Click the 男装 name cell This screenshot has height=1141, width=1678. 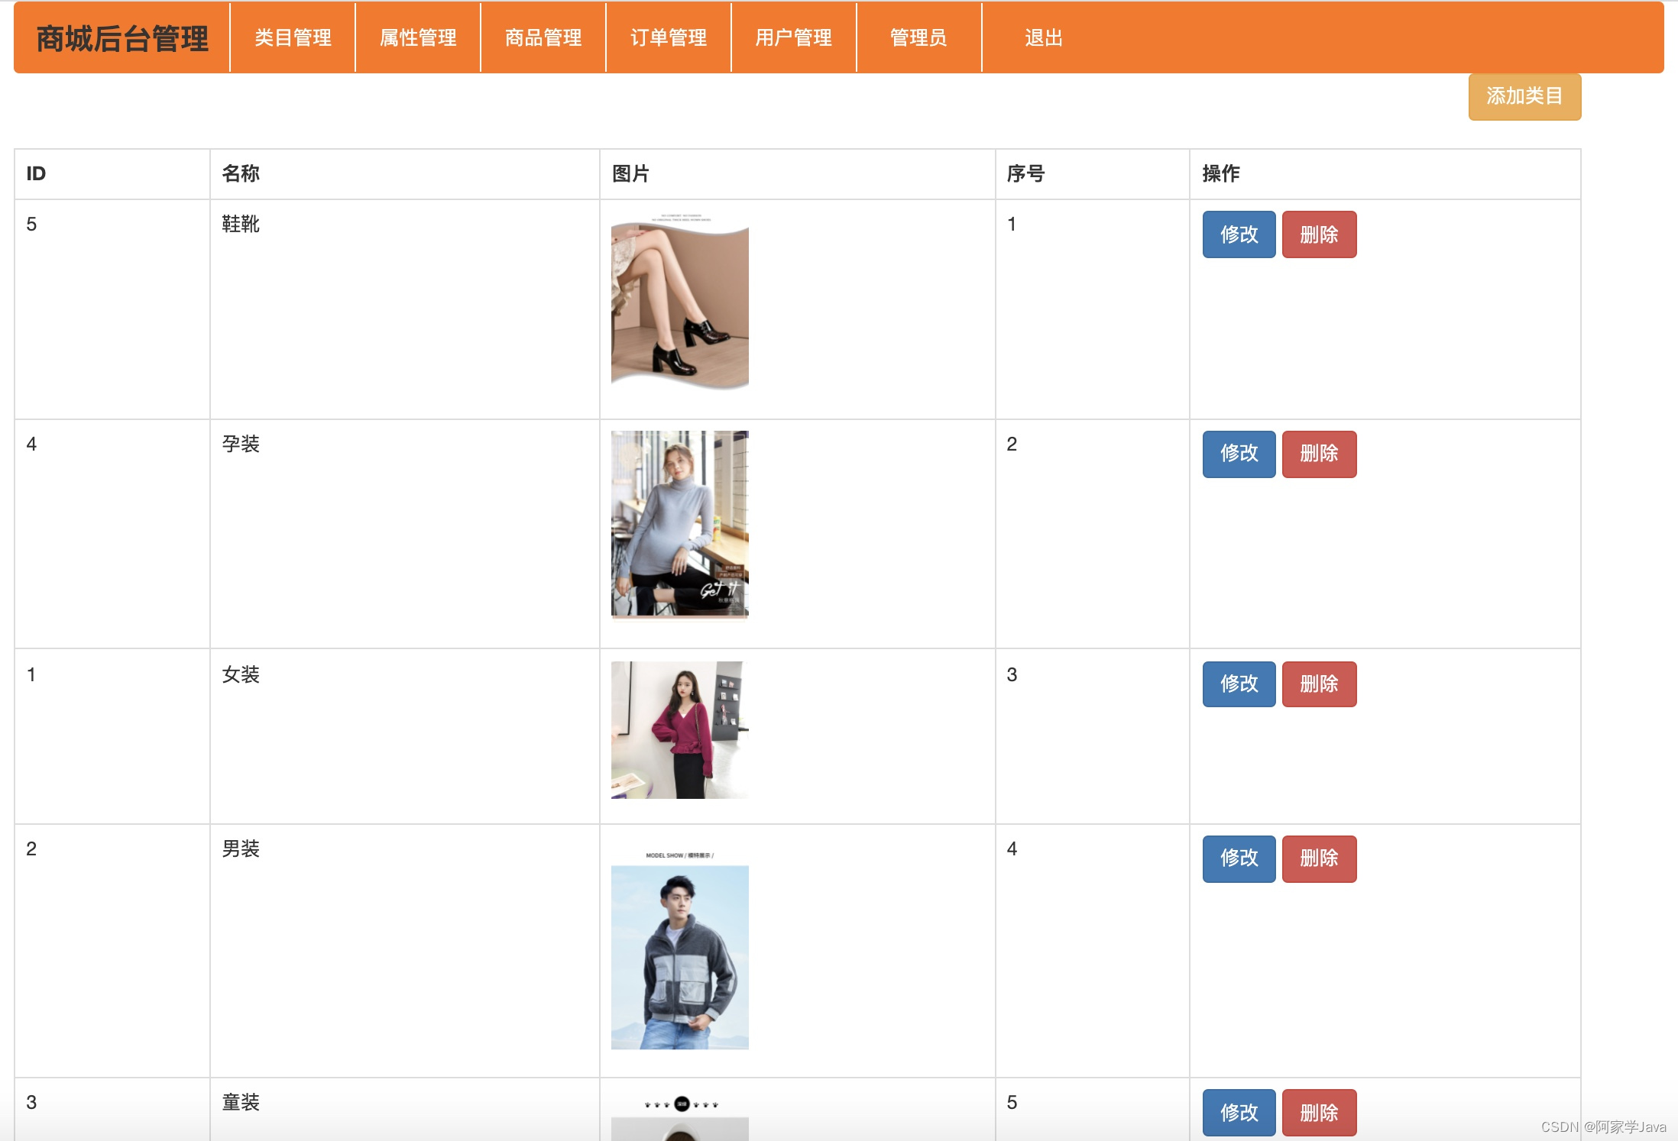tap(405, 951)
